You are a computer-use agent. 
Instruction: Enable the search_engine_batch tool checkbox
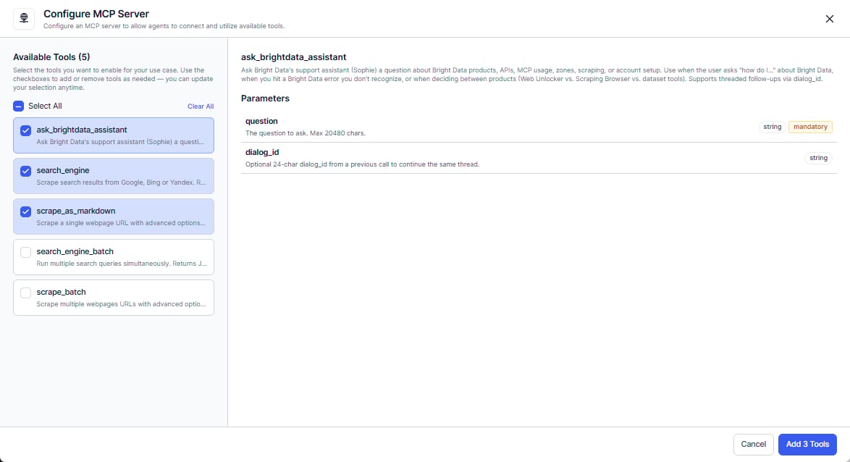click(25, 252)
